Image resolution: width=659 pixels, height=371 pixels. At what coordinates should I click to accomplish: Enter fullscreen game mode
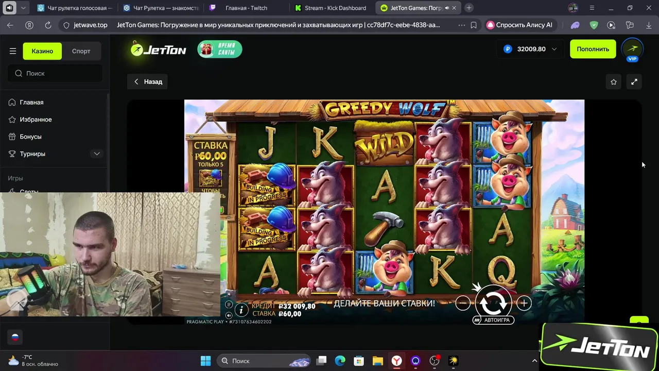point(634,81)
